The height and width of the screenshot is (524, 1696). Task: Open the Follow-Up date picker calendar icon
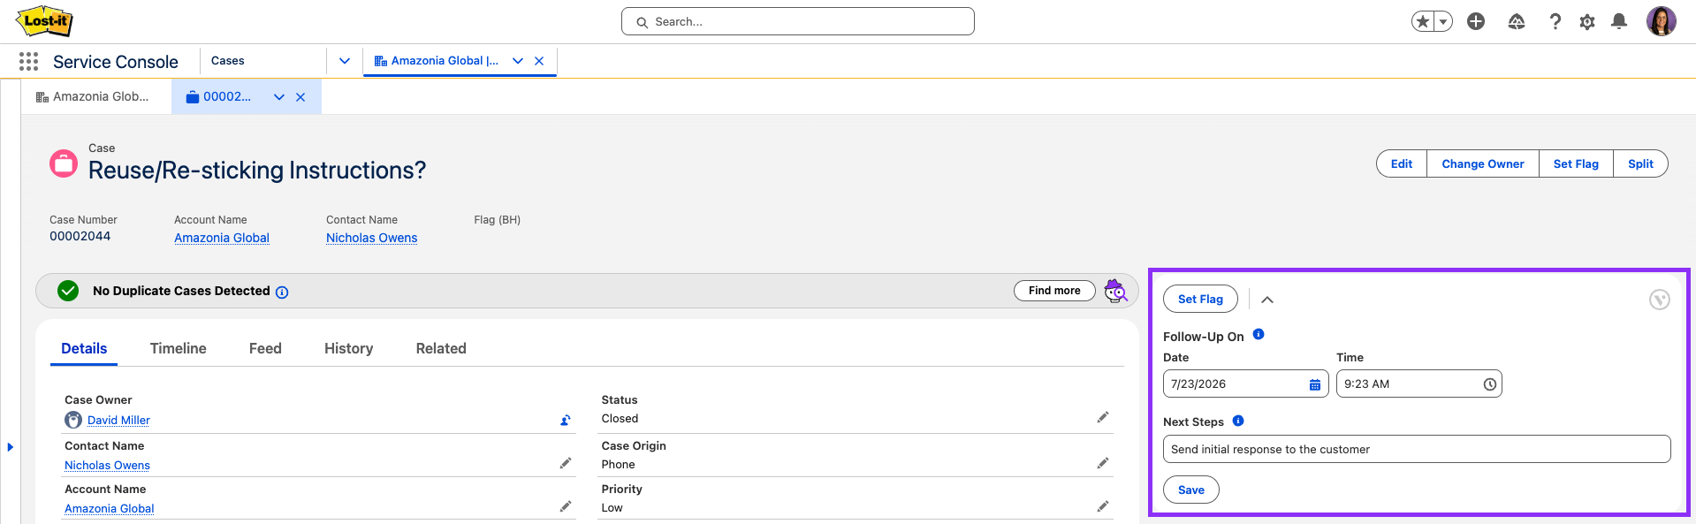coord(1315,384)
